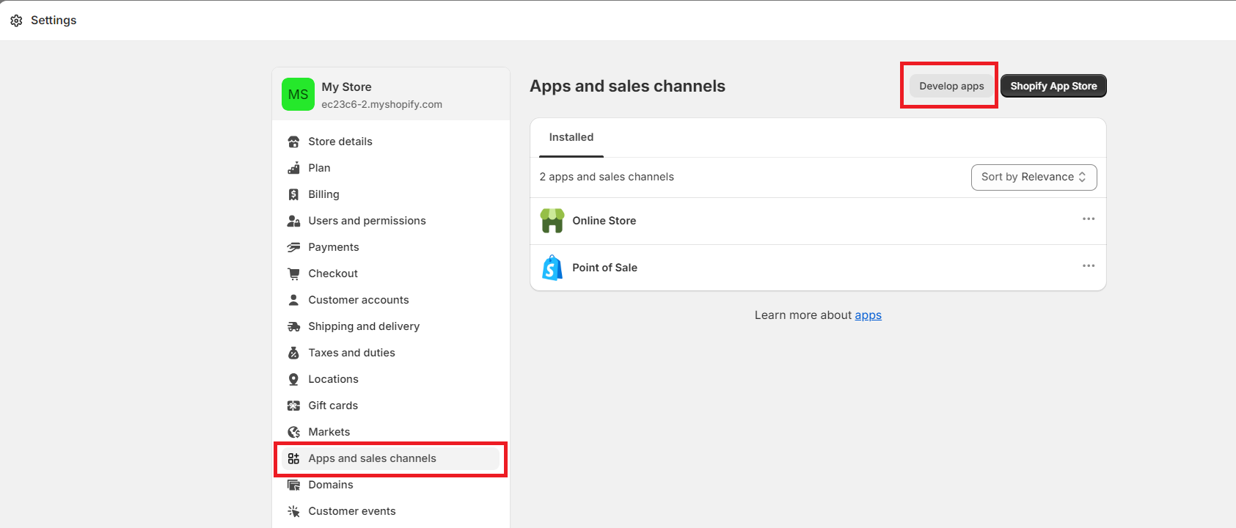Follow the 'apps' learn more link

tap(868, 315)
